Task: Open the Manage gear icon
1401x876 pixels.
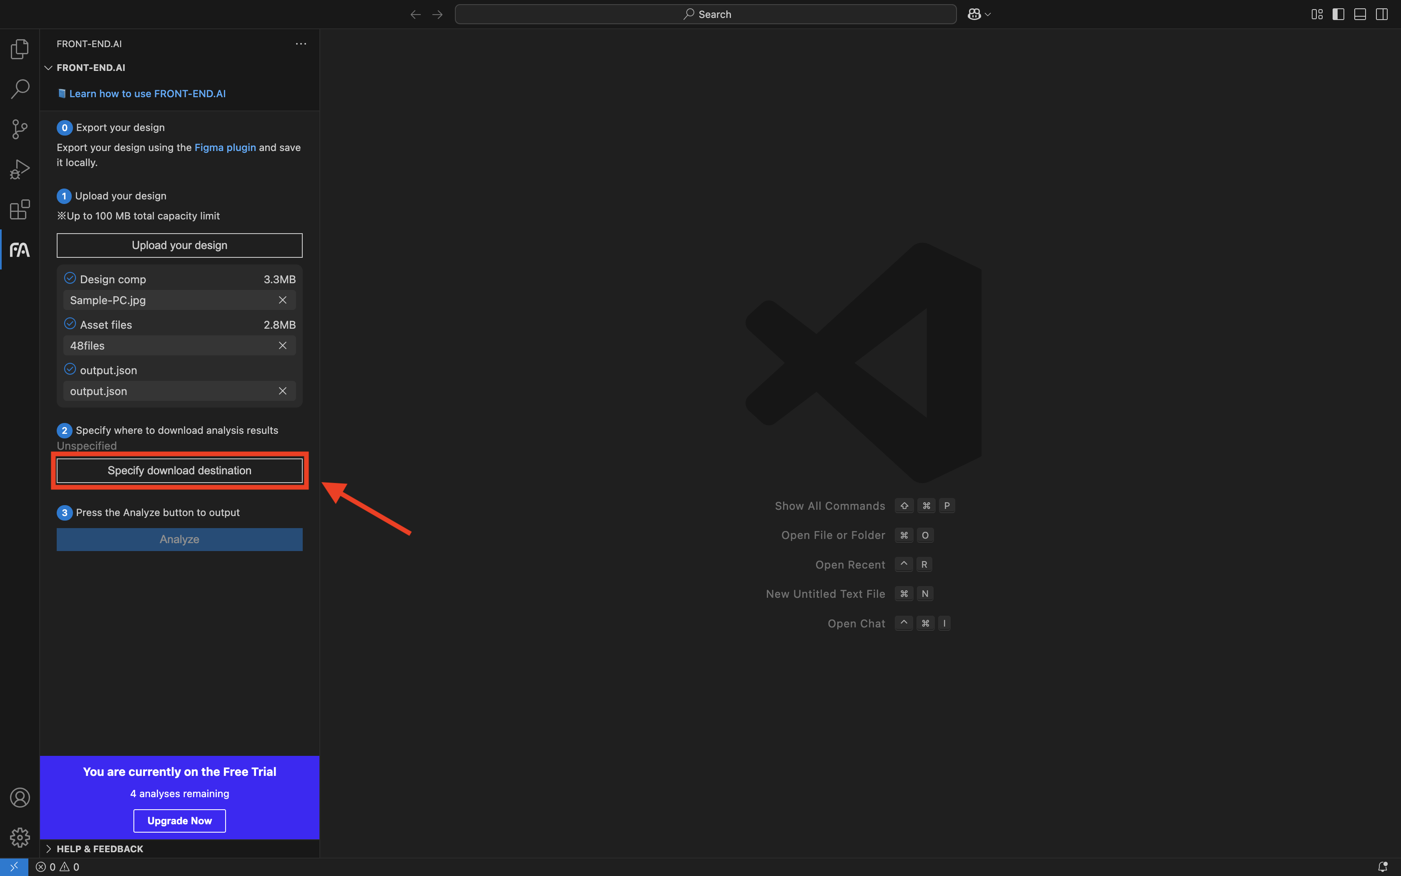Action: point(20,837)
